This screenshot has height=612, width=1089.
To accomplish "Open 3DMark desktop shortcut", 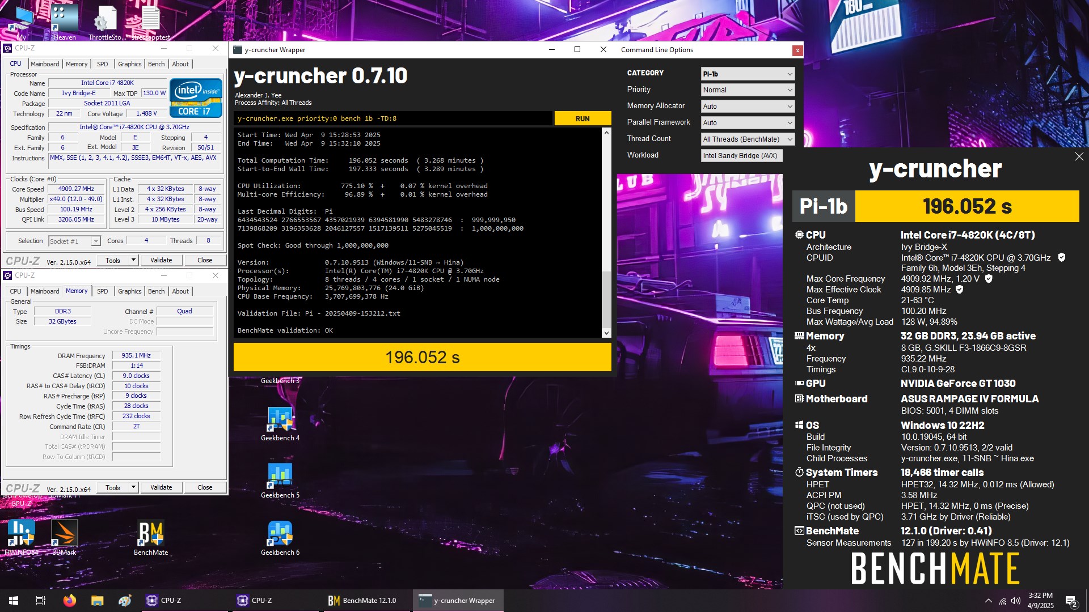I will tap(65, 538).
